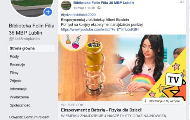190x120 pixels.
Task: Open the battery experiment video thumbnail
Action: point(122,68)
